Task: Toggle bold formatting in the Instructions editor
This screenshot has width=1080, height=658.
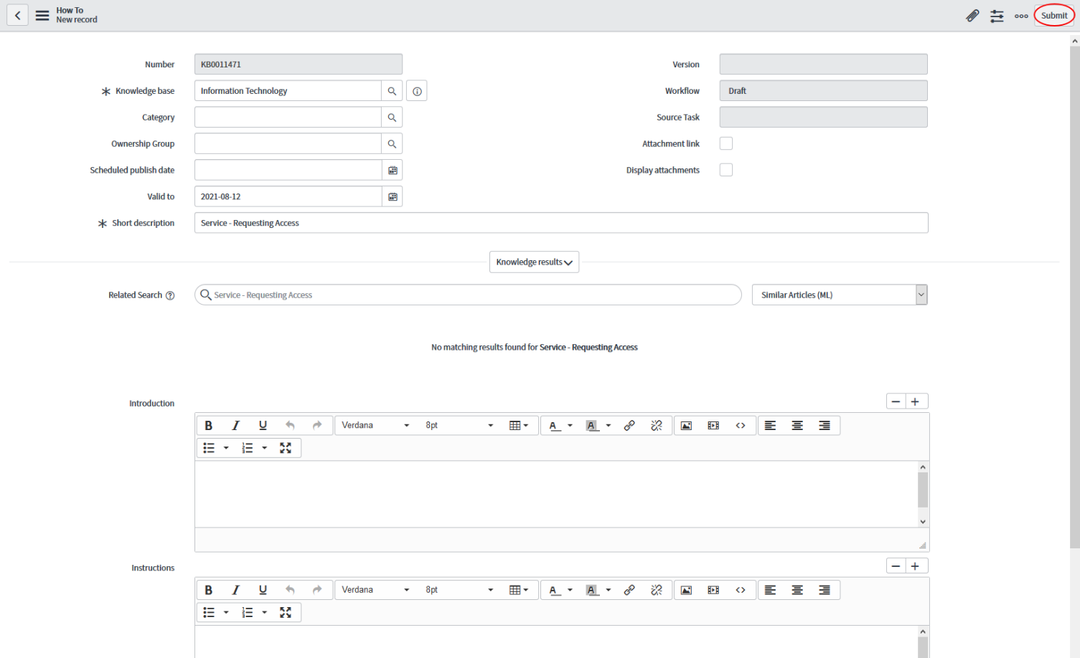Action: click(208, 589)
